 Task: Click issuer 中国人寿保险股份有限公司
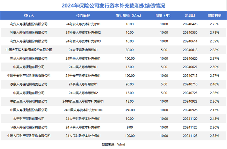(29, 110)
